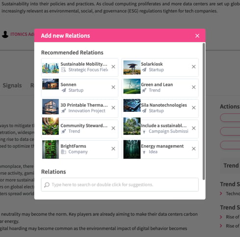Select the Solarkiosk relation title
This screenshot has width=240, height=237.
point(152,64)
